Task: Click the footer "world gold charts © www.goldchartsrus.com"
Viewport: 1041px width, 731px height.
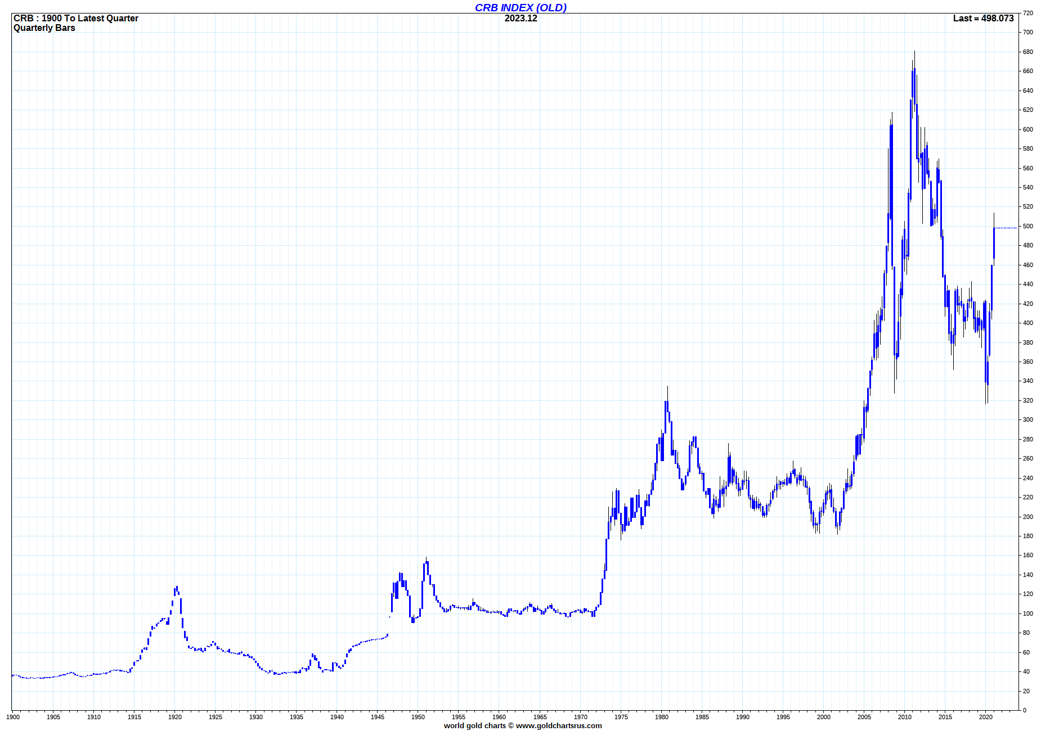Action: (x=523, y=725)
